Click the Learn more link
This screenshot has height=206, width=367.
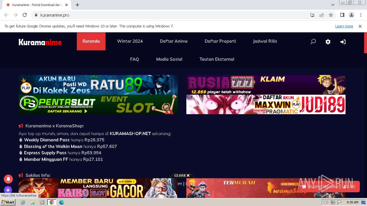click(x=344, y=26)
